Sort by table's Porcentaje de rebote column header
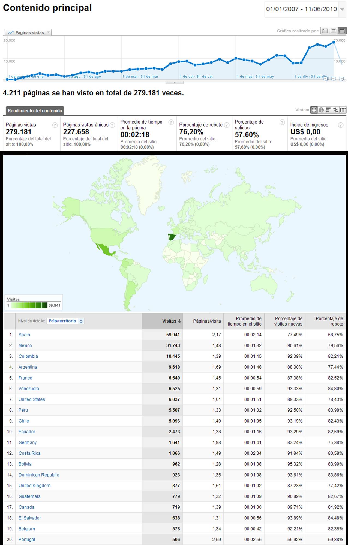This screenshot has width=348, height=545. coord(326,321)
